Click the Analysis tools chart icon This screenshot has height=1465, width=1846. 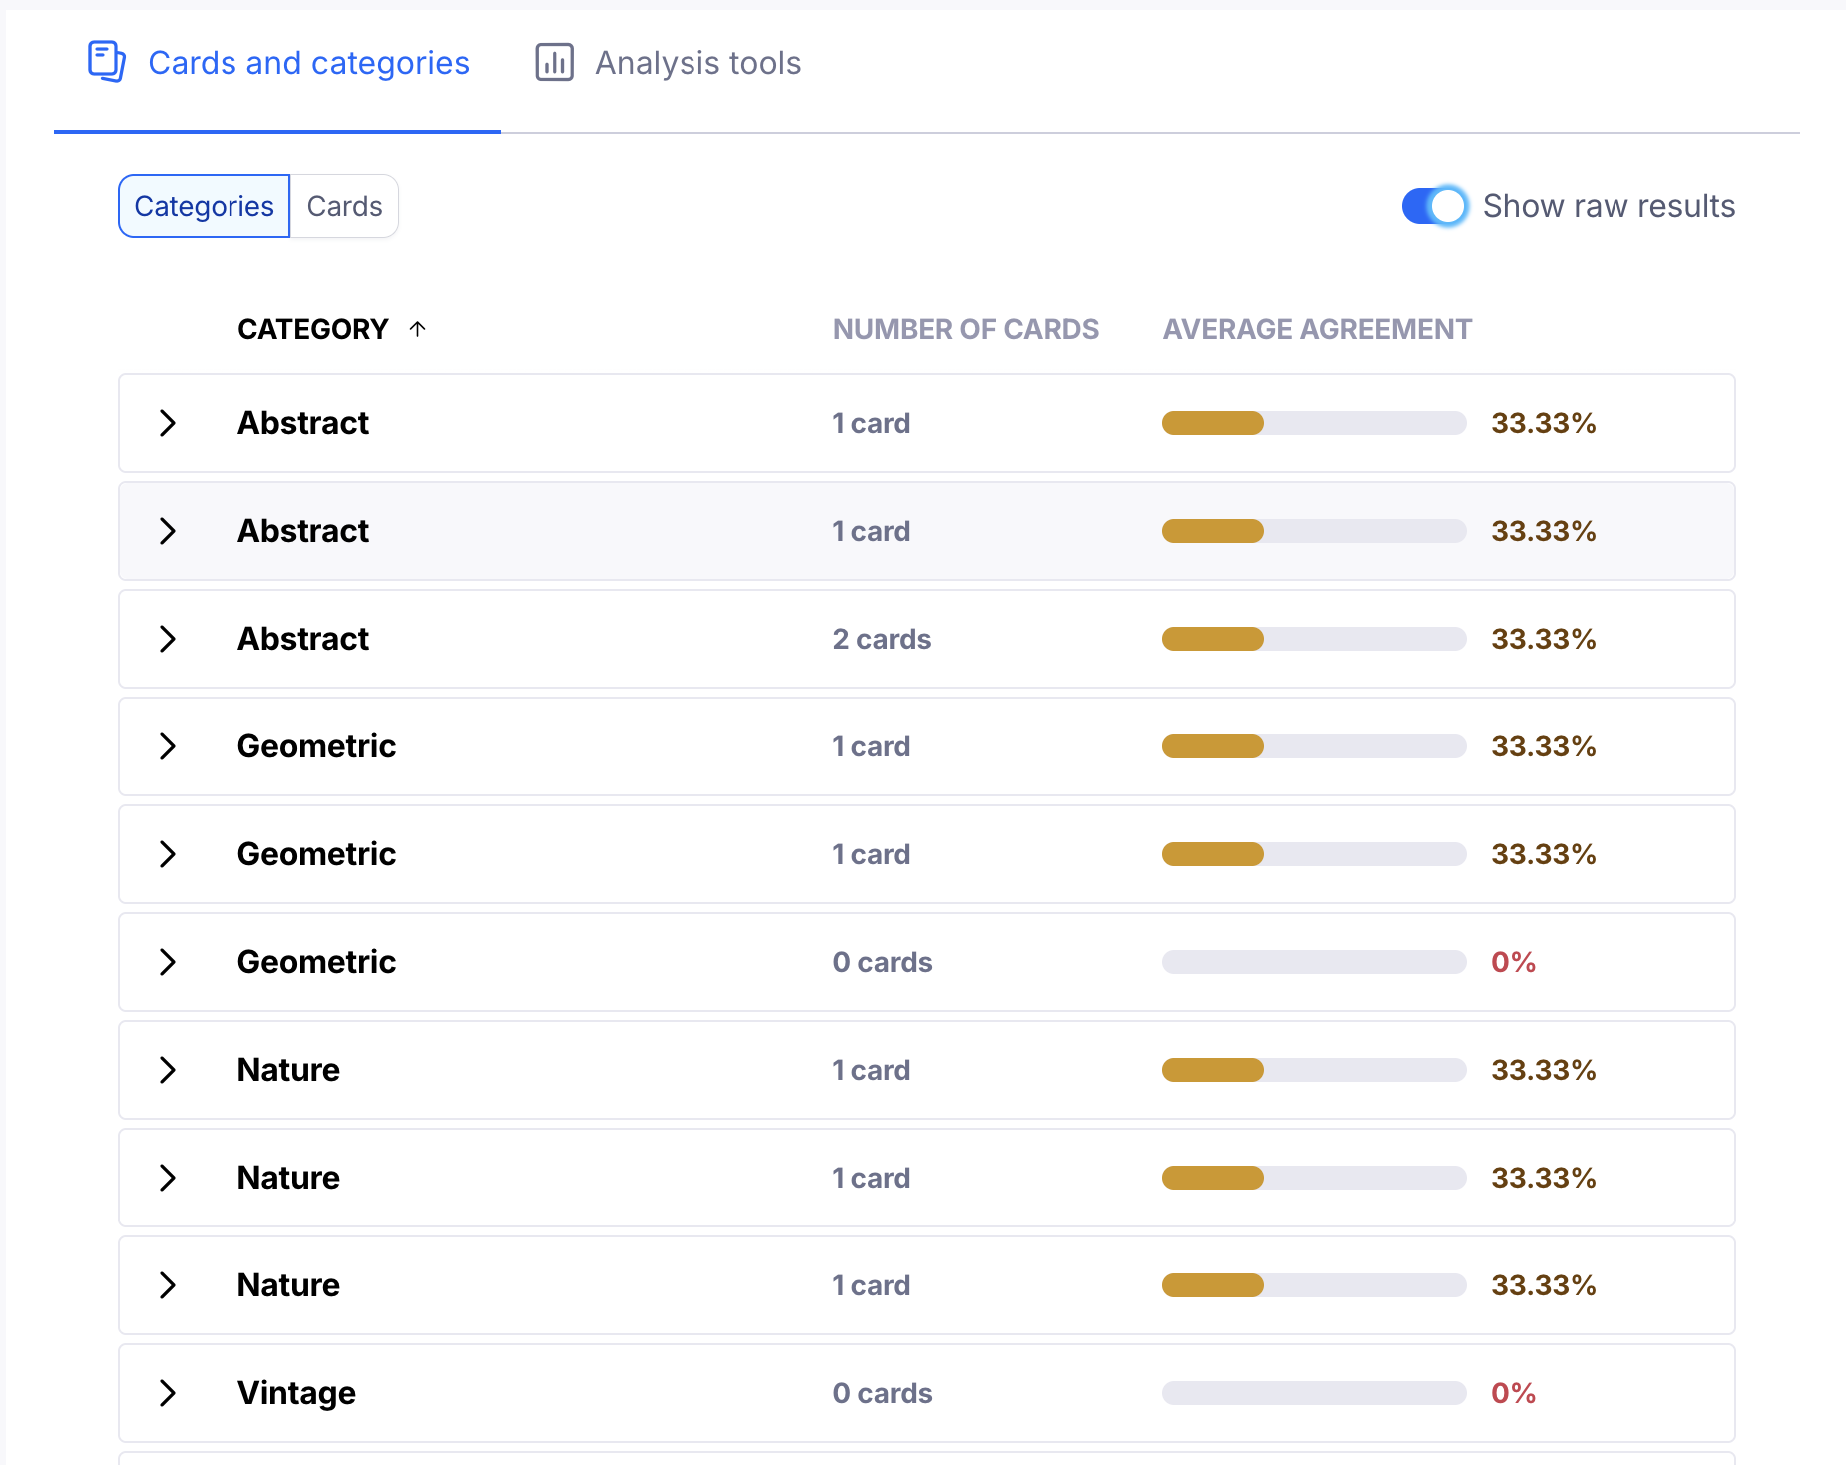[554, 62]
